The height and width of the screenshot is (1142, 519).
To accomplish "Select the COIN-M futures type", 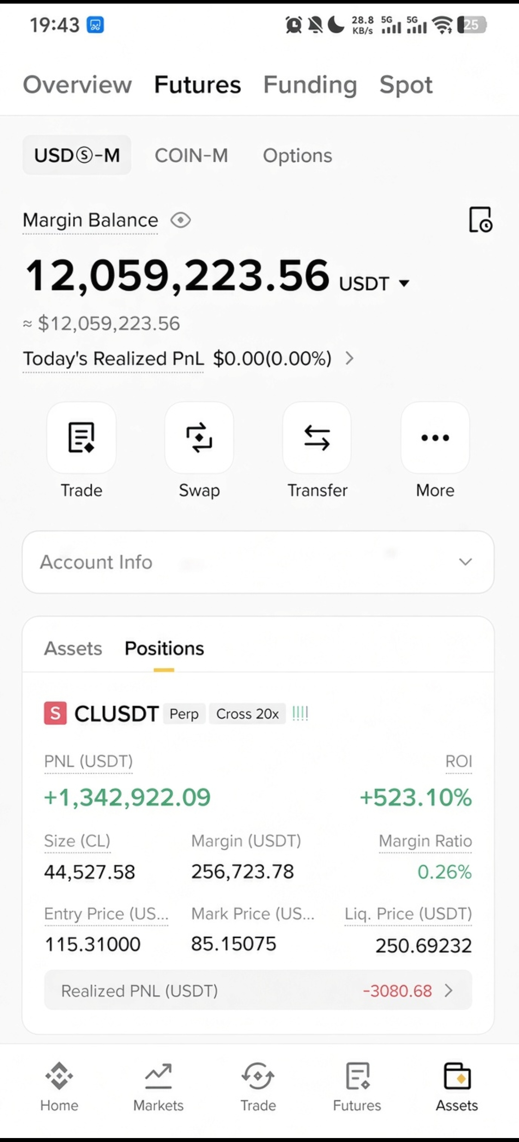I will pos(191,156).
